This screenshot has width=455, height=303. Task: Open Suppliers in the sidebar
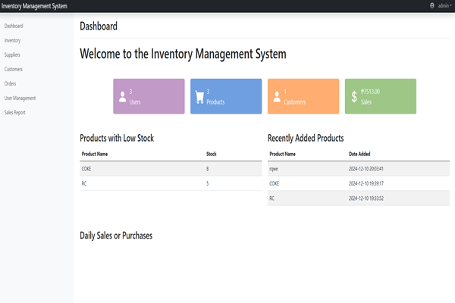pyautogui.click(x=12, y=55)
